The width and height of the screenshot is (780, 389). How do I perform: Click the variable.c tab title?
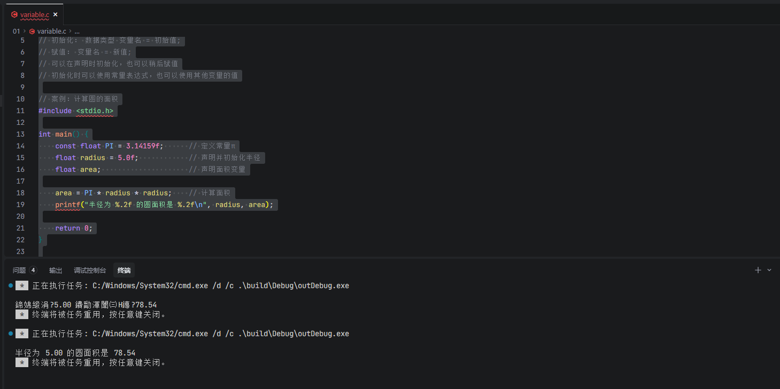35,15
